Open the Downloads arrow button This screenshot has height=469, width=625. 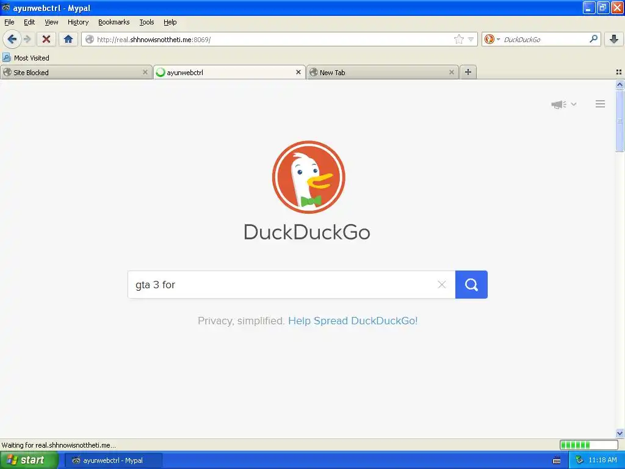[x=614, y=39]
